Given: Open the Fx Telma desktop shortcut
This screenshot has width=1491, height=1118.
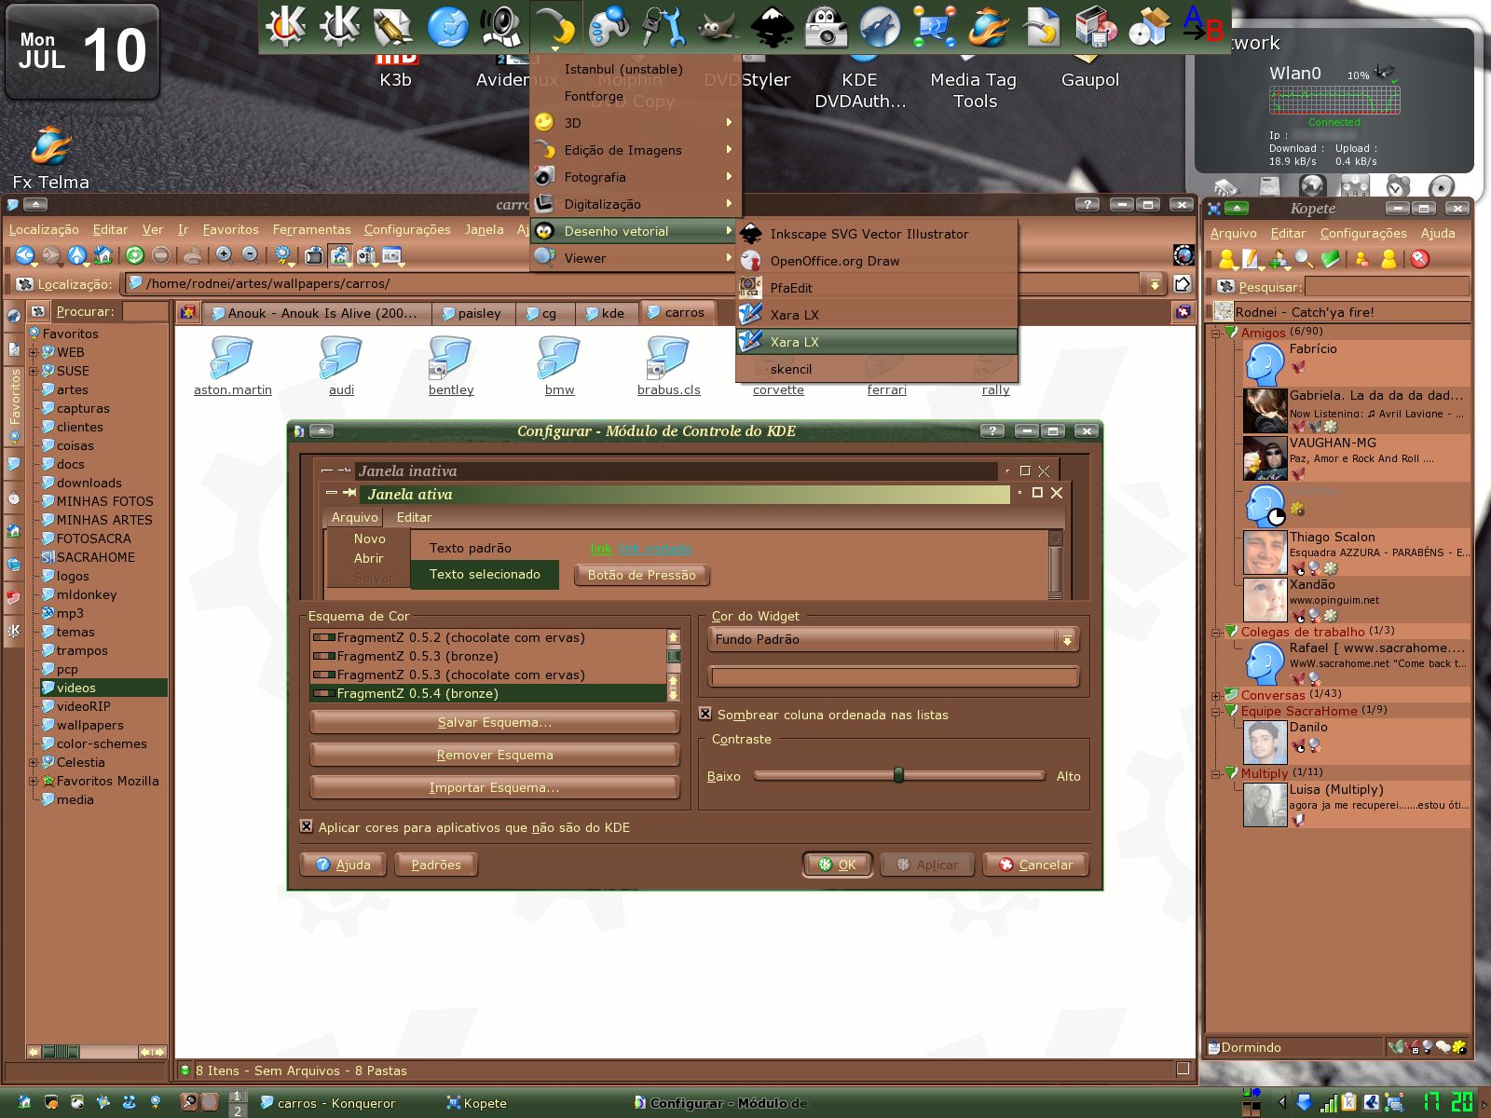Looking at the screenshot, I should tap(50, 158).
